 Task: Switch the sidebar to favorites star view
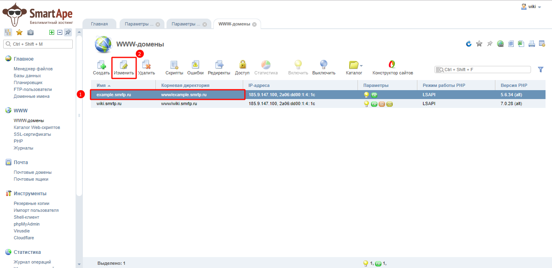(19, 32)
